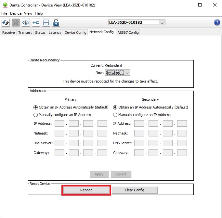Click the eye Identify Device icon
The height and width of the screenshot is (218, 222).
point(26,22)
